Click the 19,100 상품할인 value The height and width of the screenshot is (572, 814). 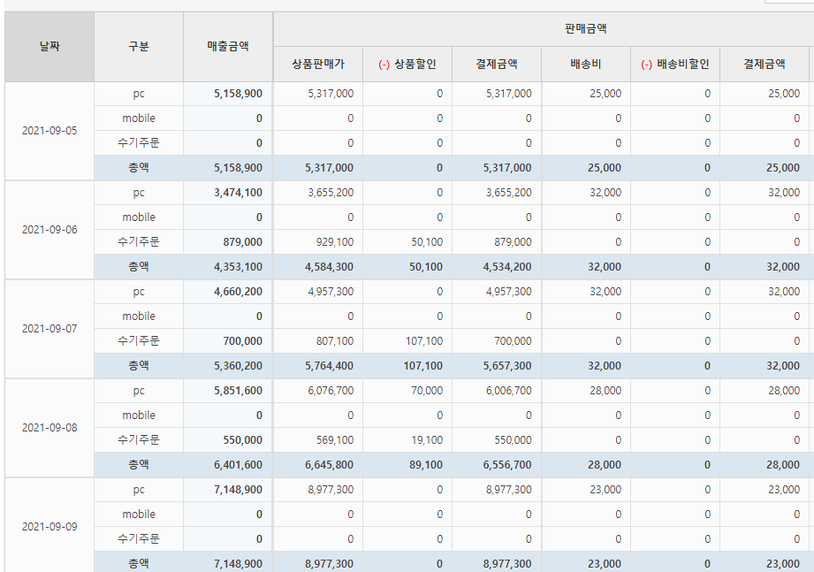coord(427,440)
